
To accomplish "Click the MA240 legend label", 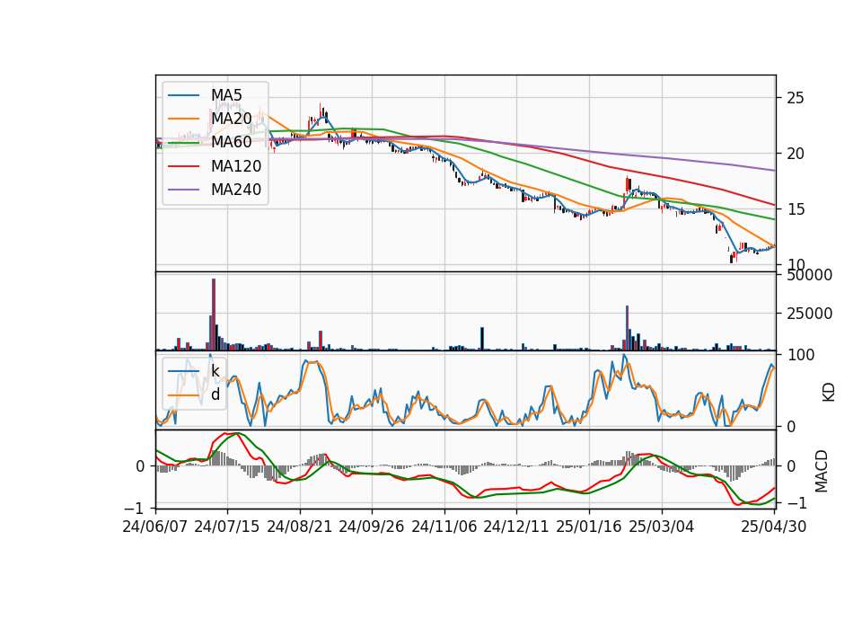I will coord(236,190).
